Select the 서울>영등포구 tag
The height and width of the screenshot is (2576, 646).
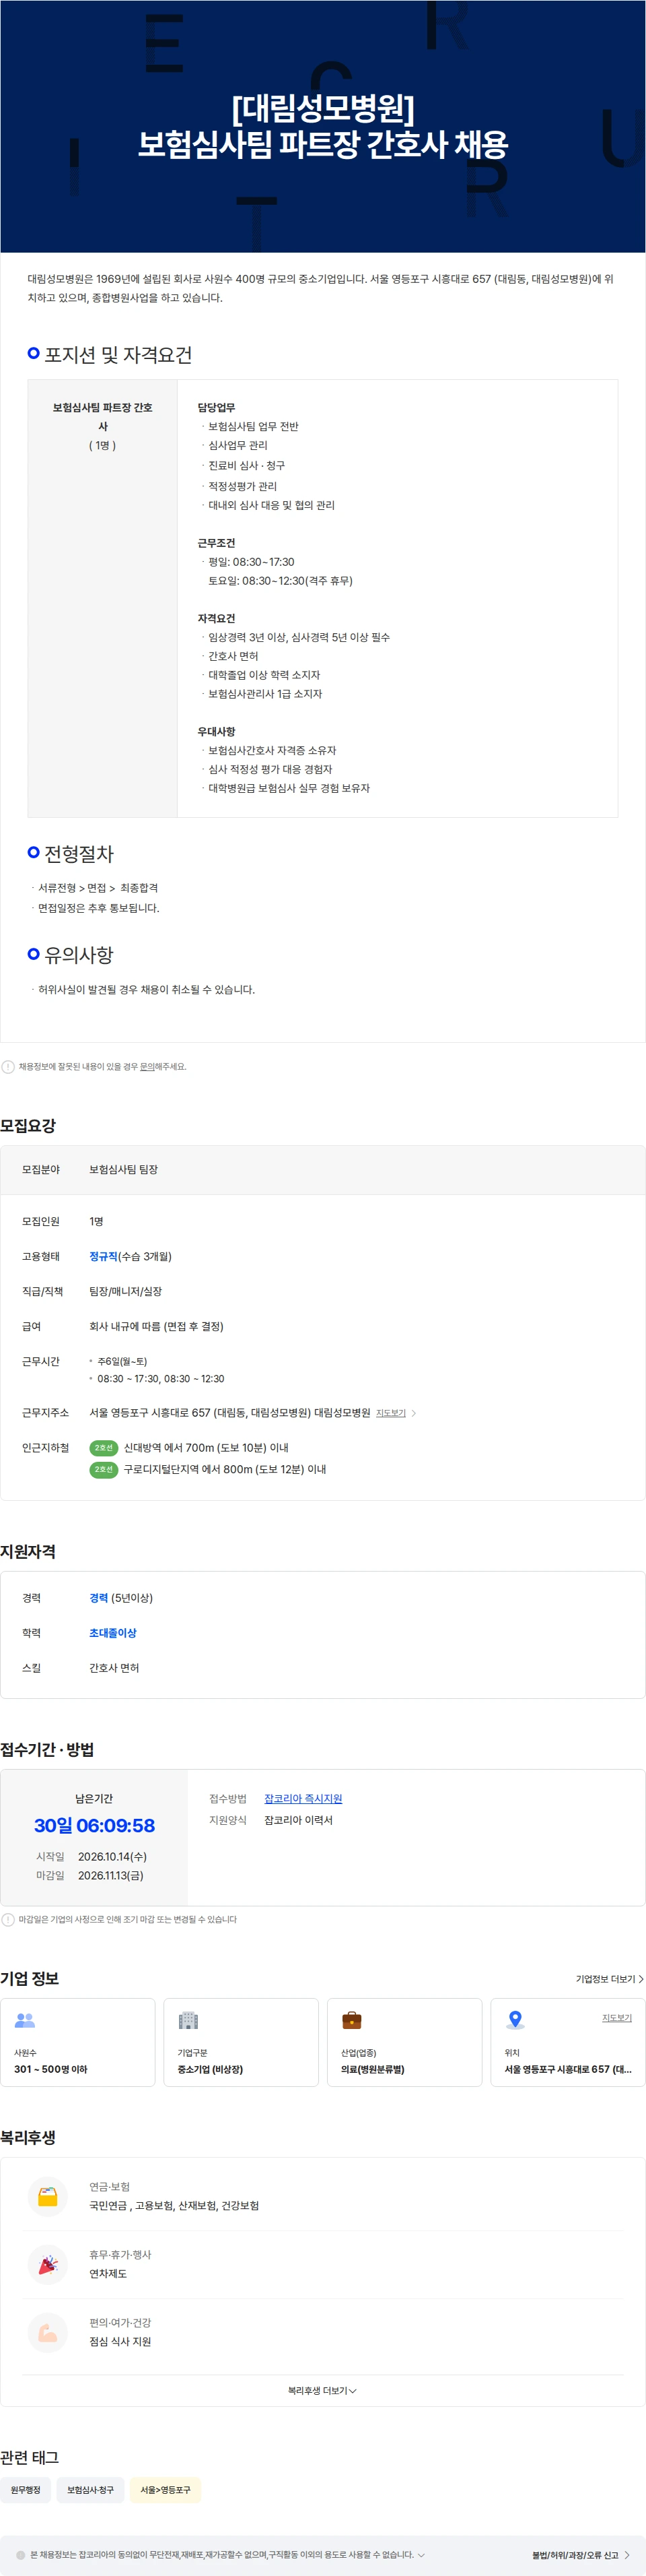[166, 2490]
